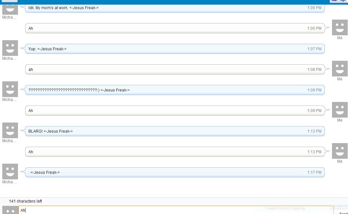Viewport: 348px width, 214px height.
Task: Click the '141 characters left' counter
Action: pos(25,201)
